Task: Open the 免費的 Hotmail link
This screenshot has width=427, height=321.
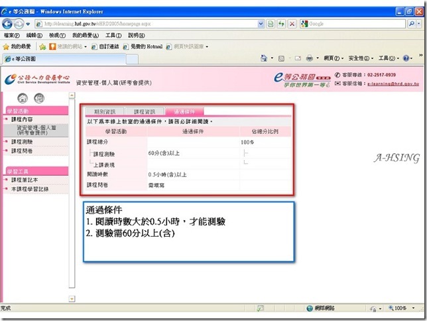Action: [x=143, y=46]
